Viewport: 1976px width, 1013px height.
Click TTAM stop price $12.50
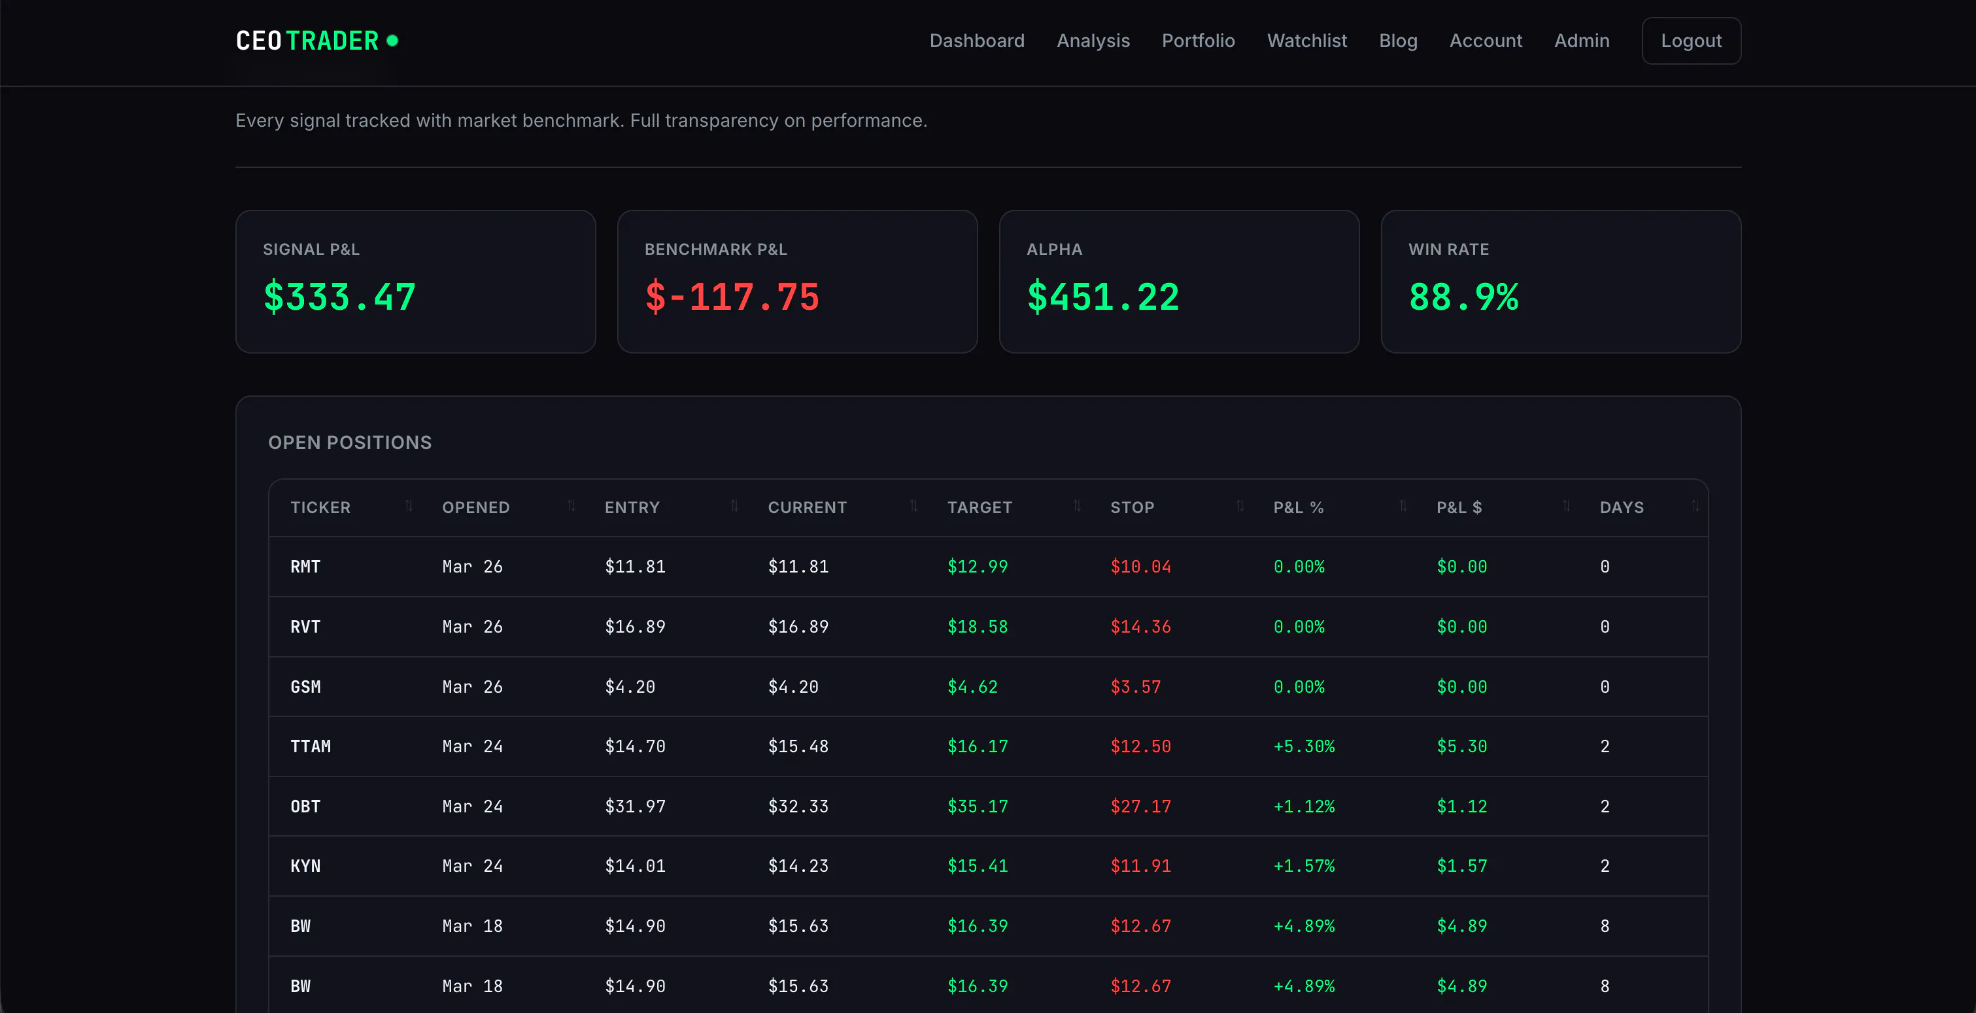[x=1140, y=746]
